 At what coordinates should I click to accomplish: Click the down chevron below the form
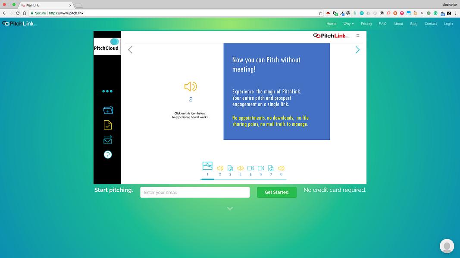pyautogui.click(x=230, y=209)
